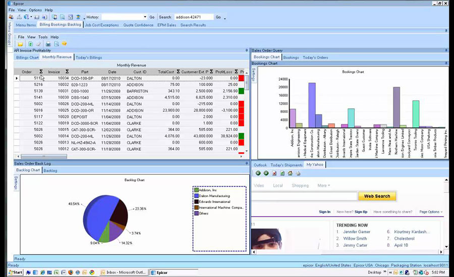Screen dimensions: 454x277
Task: Open Print Preview icon in dashboard toolbar
Action: coord(56,44)
